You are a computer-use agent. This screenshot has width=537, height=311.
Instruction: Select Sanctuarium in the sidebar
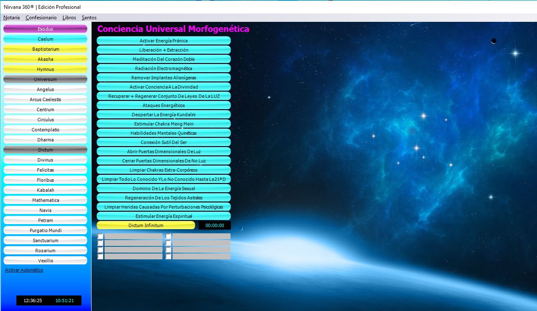click(x=45, y=240)
